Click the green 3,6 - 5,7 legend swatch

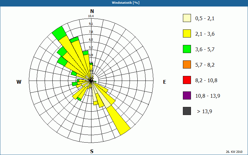tap(187, 49)
